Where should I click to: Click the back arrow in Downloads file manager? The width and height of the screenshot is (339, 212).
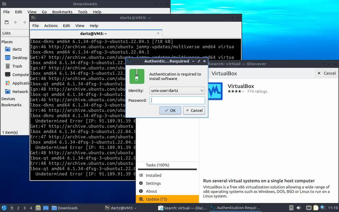point(16,23)
